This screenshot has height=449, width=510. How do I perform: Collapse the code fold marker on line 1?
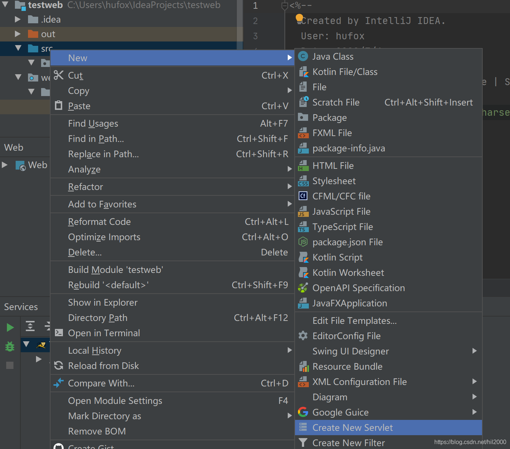(x=285, y=5)
